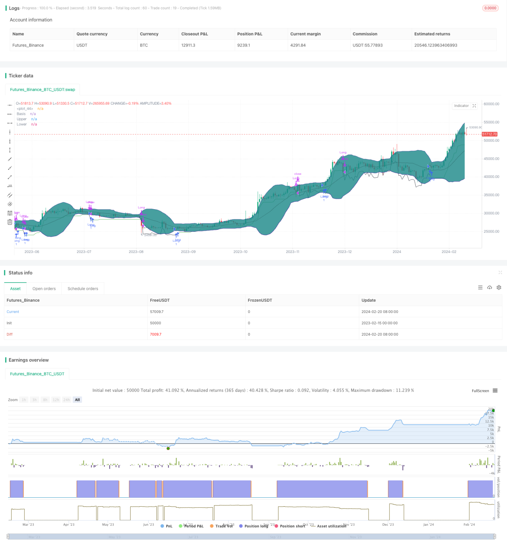Select the horizontal lines grid drawing tool
The width and height of the screenshot is (507, 548).
click(x=10, y=213)
